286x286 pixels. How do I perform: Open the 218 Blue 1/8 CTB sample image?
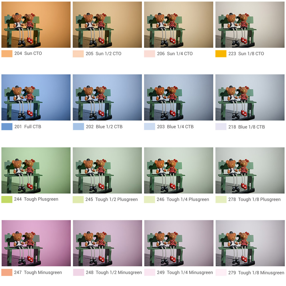(x=250, y=98)
